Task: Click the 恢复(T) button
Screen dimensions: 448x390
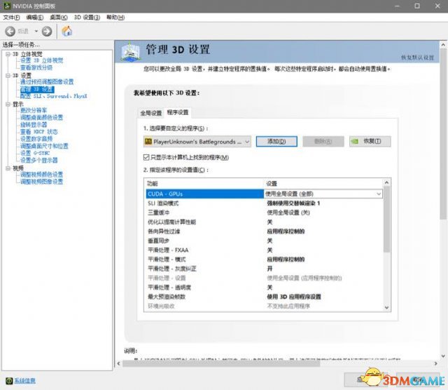Action: pos(370,142)
